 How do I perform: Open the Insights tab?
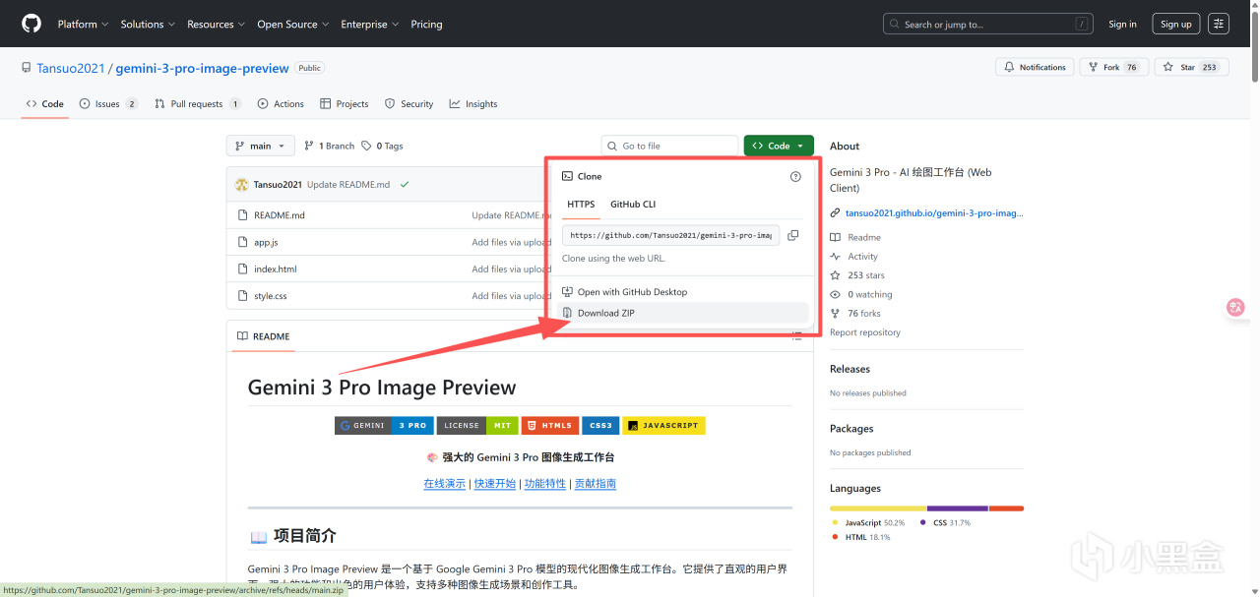(473, 103)
